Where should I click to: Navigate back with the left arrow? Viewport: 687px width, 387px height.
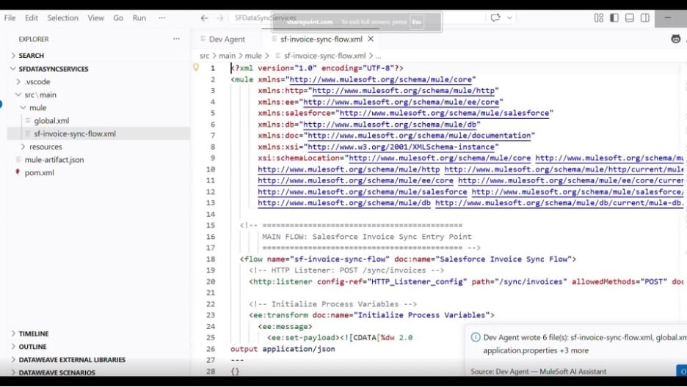point(204,18)
